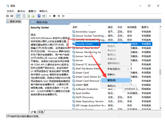
Task: Click the gear icon beside SSDP Discovery
Action: (74, 97)
